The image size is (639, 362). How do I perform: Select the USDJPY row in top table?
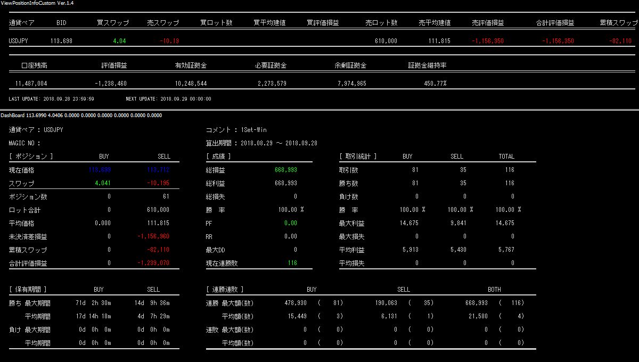(19, 41)
